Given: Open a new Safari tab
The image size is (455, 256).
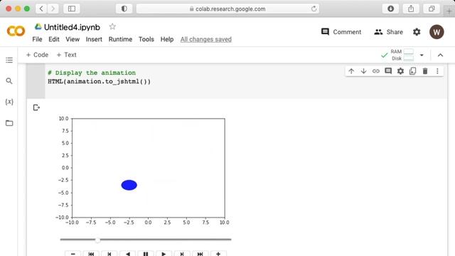Looking at the screenshot, I should click(x=449, y=11).
